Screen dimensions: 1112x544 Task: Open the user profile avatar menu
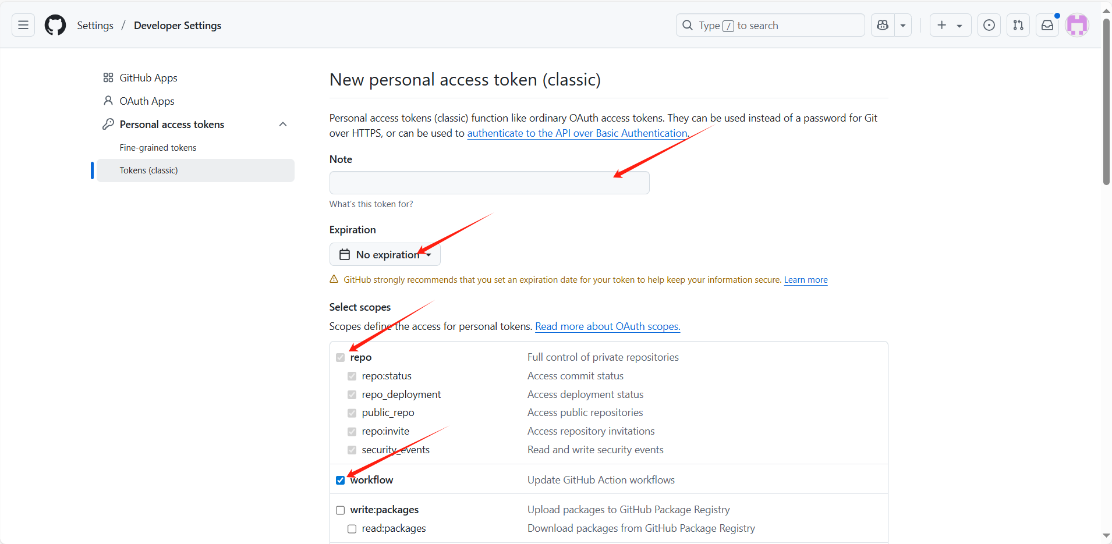1077,25
